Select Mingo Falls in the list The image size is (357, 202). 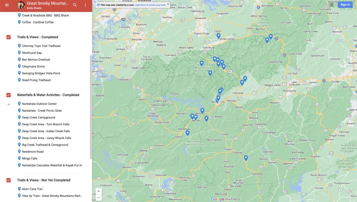click(x=30, y=158)
